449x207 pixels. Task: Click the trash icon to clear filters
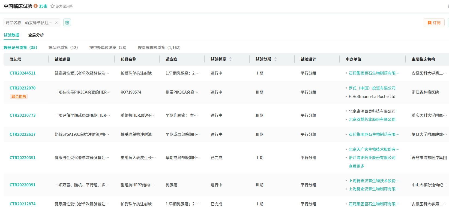pos(67,23)
